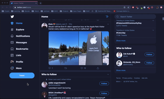The image size is (164, 99).
Task: Click the browser back arrow
Action: [3, 7]
